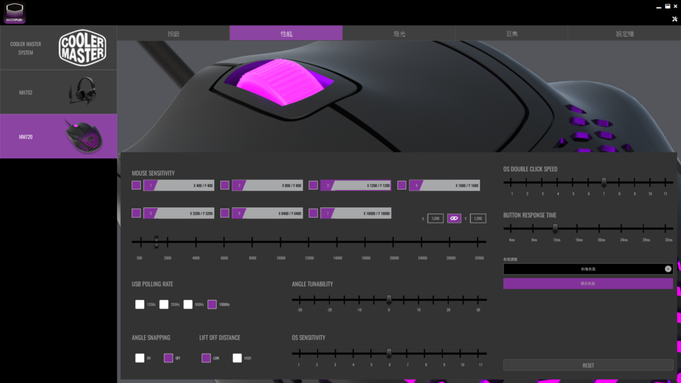Select DPI stage X 3200 / Y 3200

coord(179,213)
